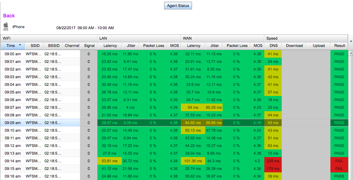Sort by the Channel column header

click(x=72, y=46)
